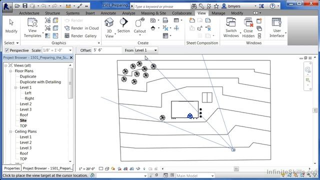Open the User Interface tool
This screenshot has height=180, width=320.
(x=276, y=28)
